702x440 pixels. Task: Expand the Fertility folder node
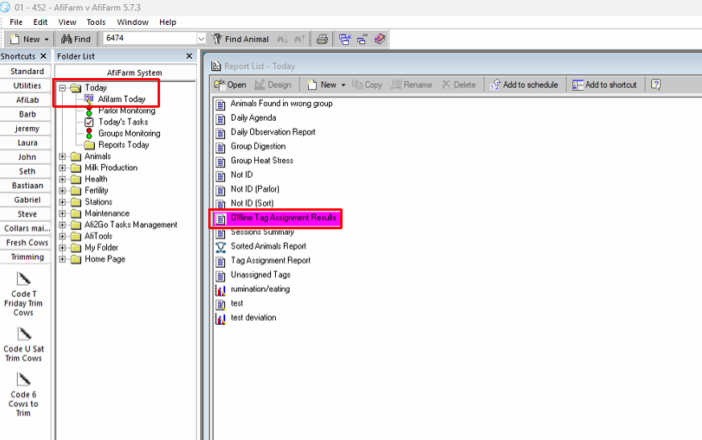point(63,191)
